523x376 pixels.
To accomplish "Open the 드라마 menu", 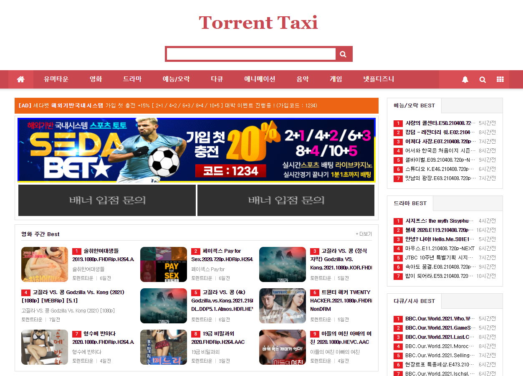I will click(132, 79).
